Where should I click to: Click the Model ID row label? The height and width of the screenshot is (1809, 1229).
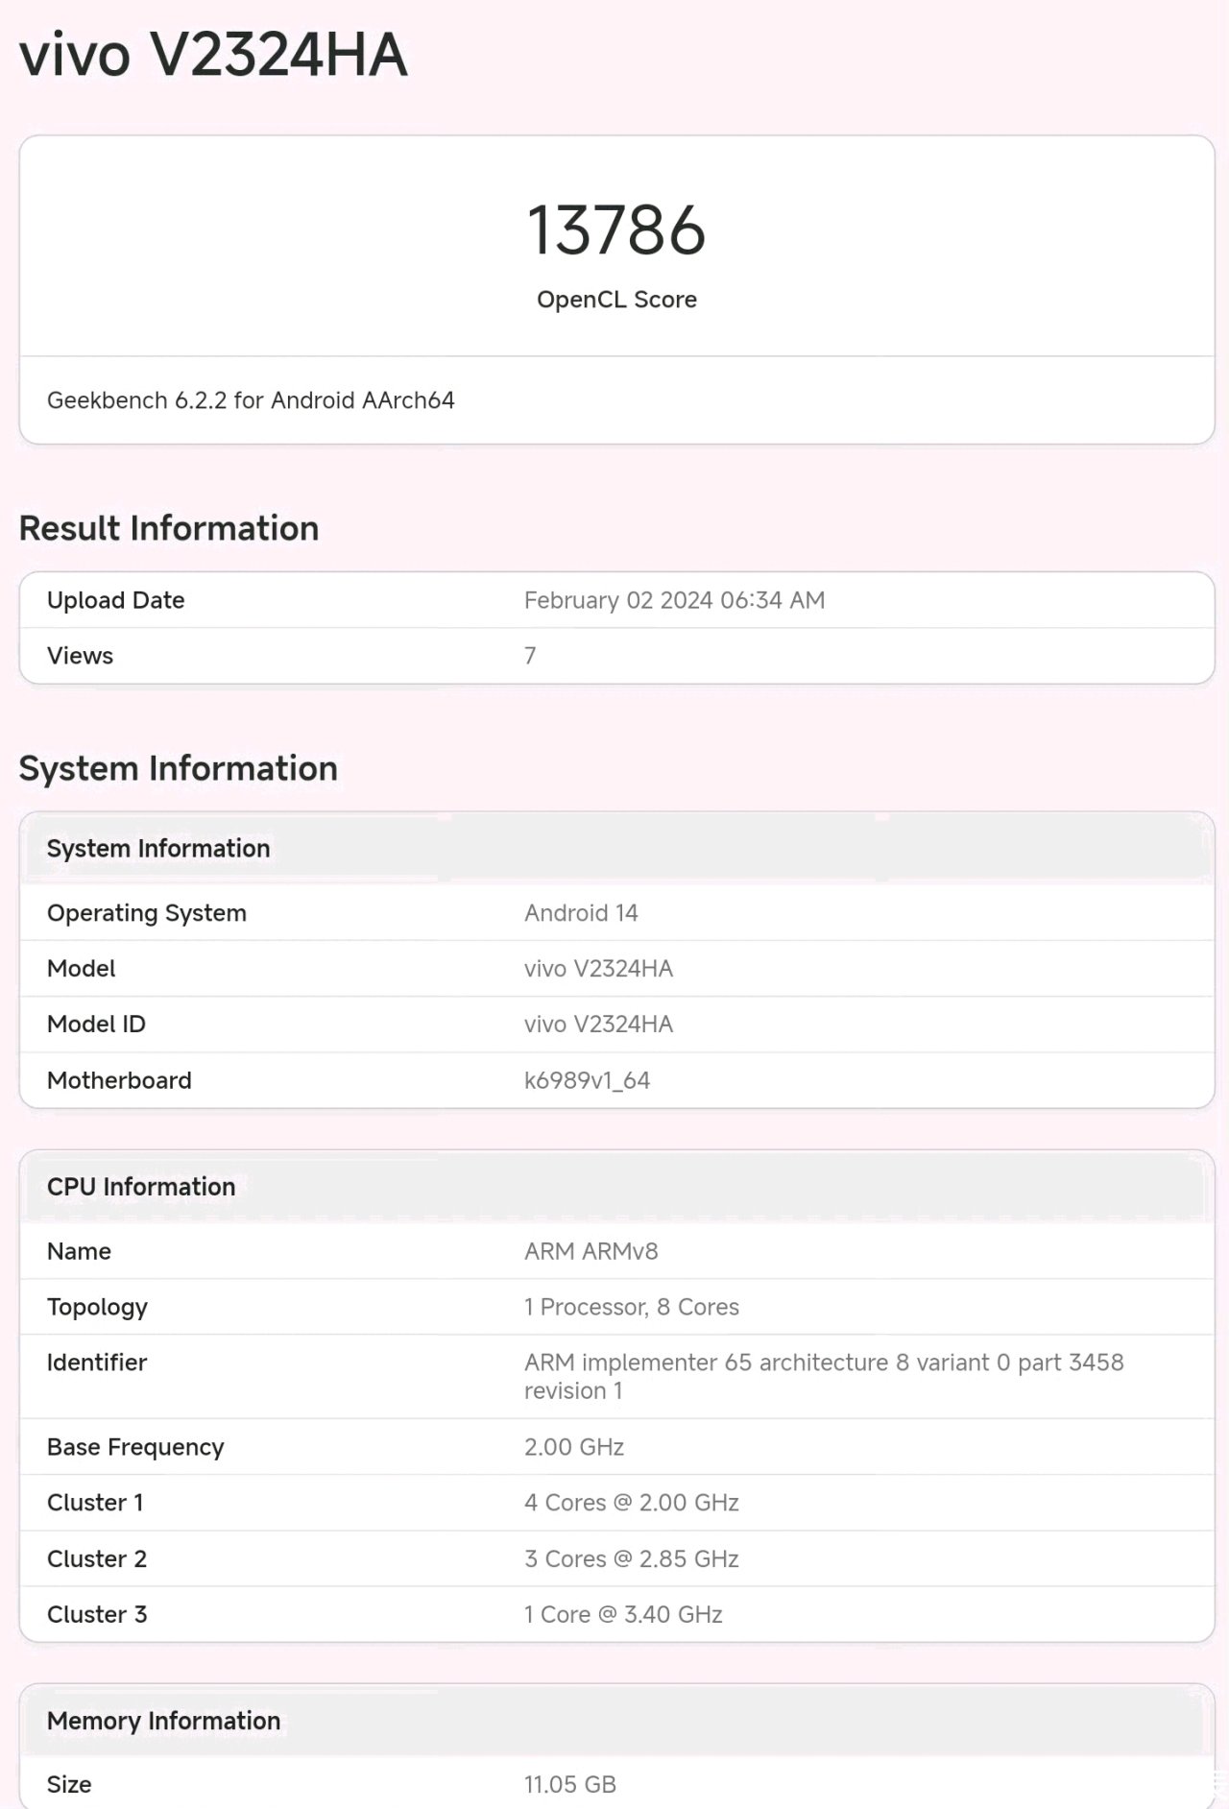pos(96,1025)
